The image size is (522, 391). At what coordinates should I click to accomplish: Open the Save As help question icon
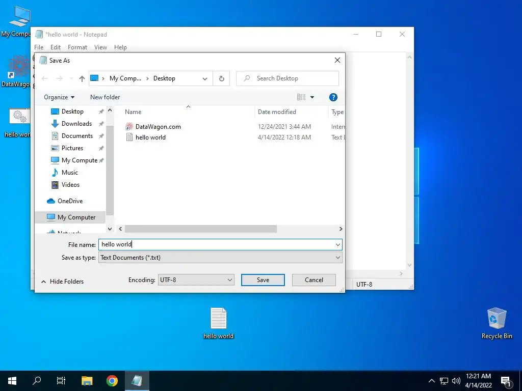(333, 97)
